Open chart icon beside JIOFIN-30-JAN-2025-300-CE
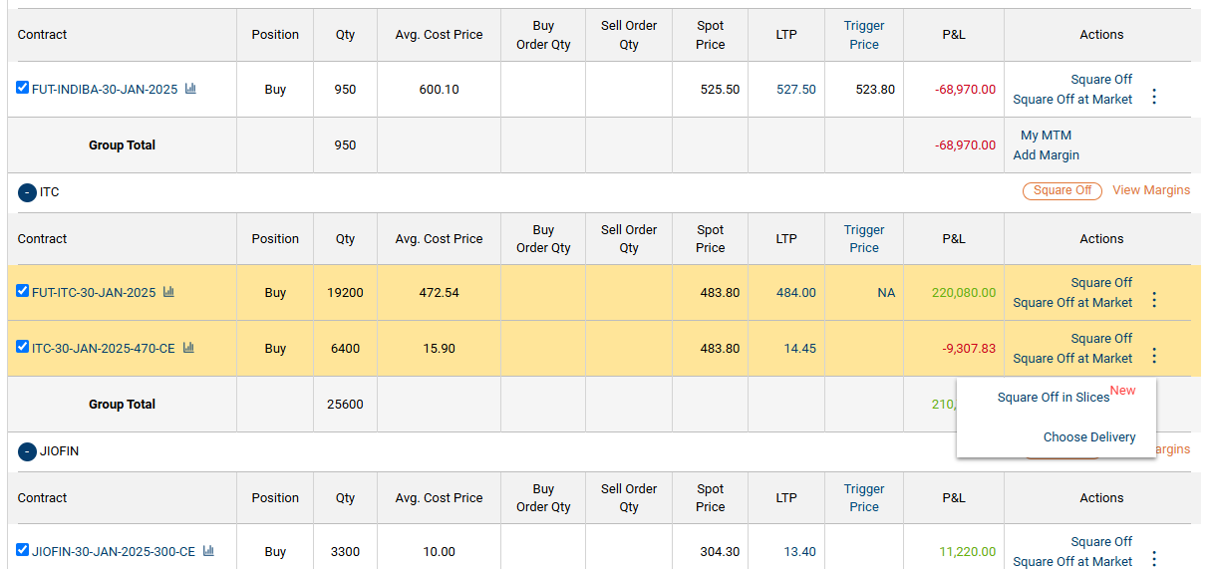This screenshot has width=1214, height=569. pyautogui.click(x=208, y=551)
